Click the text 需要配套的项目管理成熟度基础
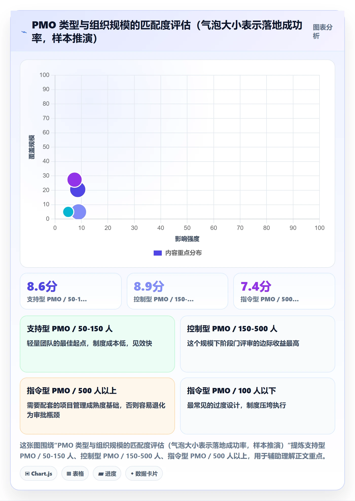Viewport: 355px width, 501px height. pyautogui.click(x=73, y=405)
